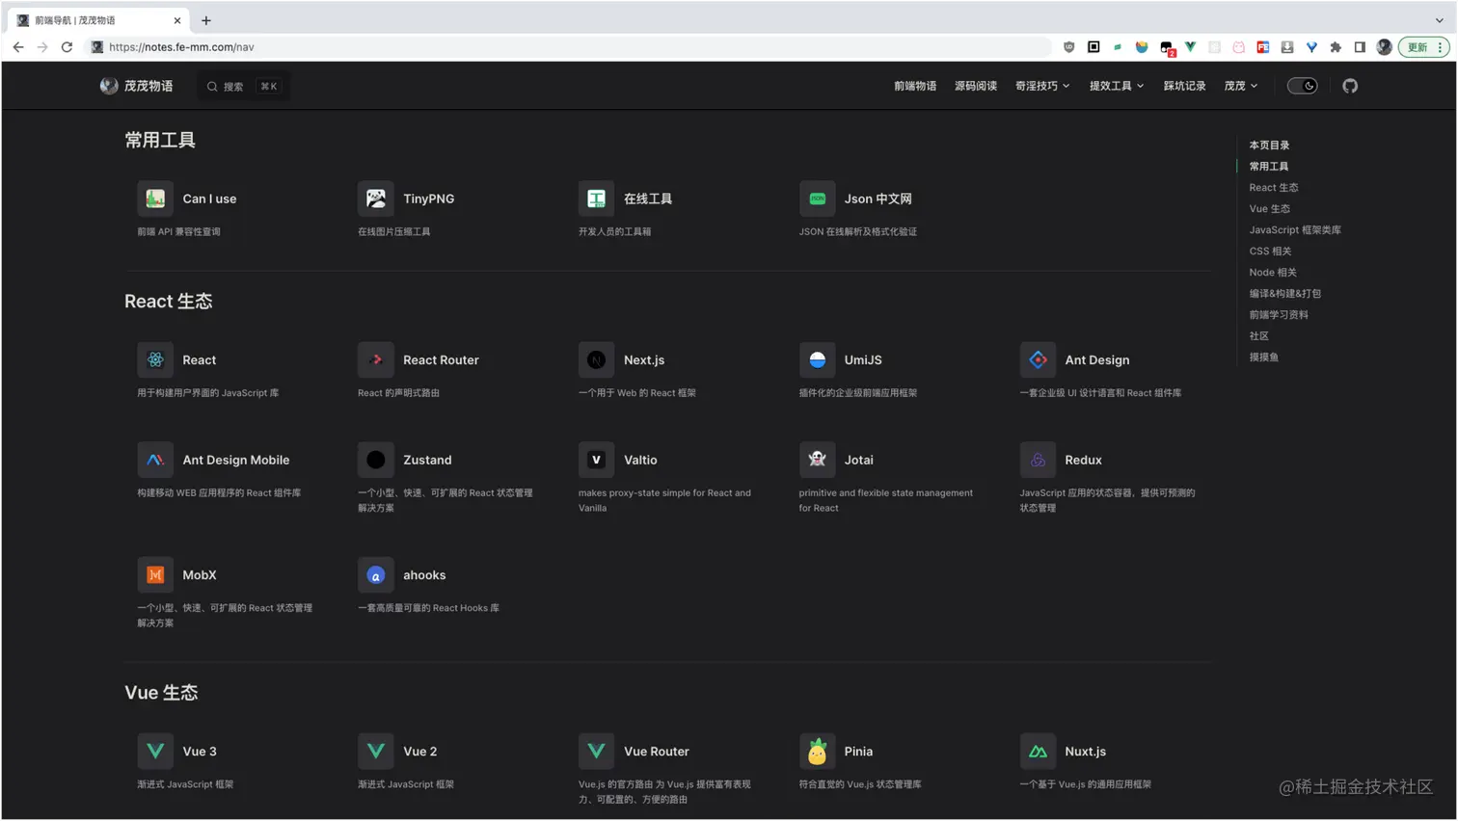Jump to 社区 outline link
The width and height of the screenshot is (1458, 821).
1259,335
